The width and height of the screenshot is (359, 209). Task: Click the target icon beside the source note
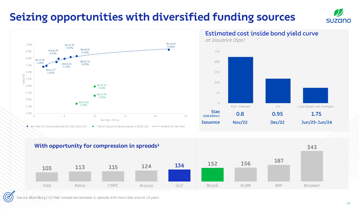[9, 196]
